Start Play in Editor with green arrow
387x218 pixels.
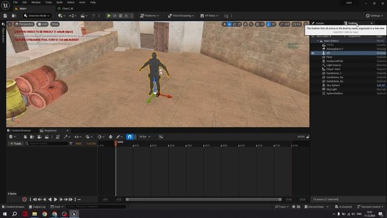click(x=109, y=16)
